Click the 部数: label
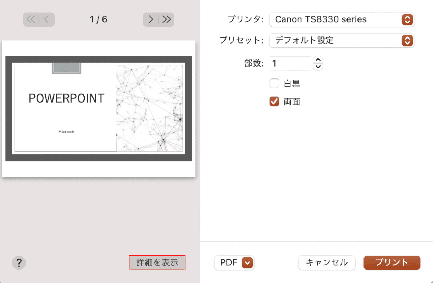The width and height of the screenshot is (433, 283). point(254,63)
